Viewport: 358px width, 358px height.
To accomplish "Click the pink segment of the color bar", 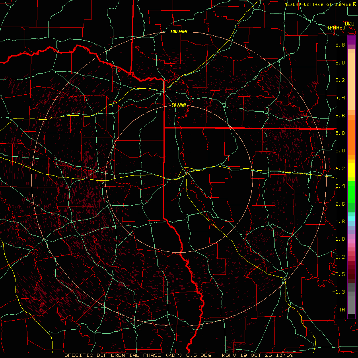I will [351, 241].
